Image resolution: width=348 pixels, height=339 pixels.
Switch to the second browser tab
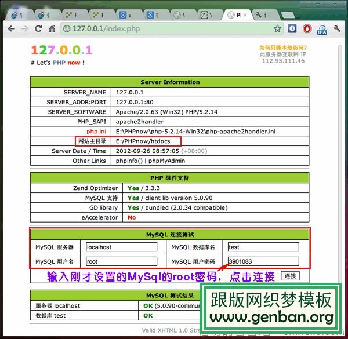(46, 15)
